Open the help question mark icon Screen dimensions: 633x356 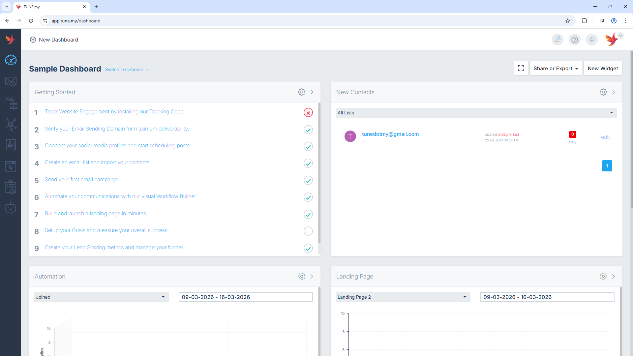[x=575, y=40]
